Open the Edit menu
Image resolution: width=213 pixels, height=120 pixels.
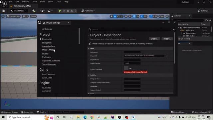point(17,2)
